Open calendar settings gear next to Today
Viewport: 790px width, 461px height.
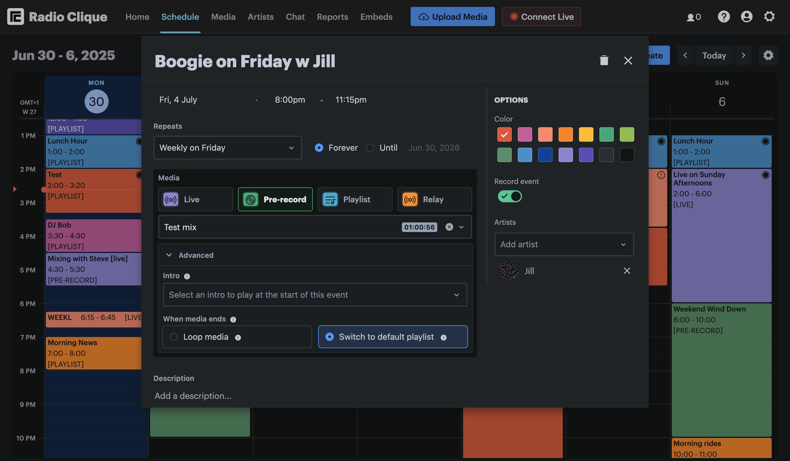pyautogui.click(x=768, y=56)
